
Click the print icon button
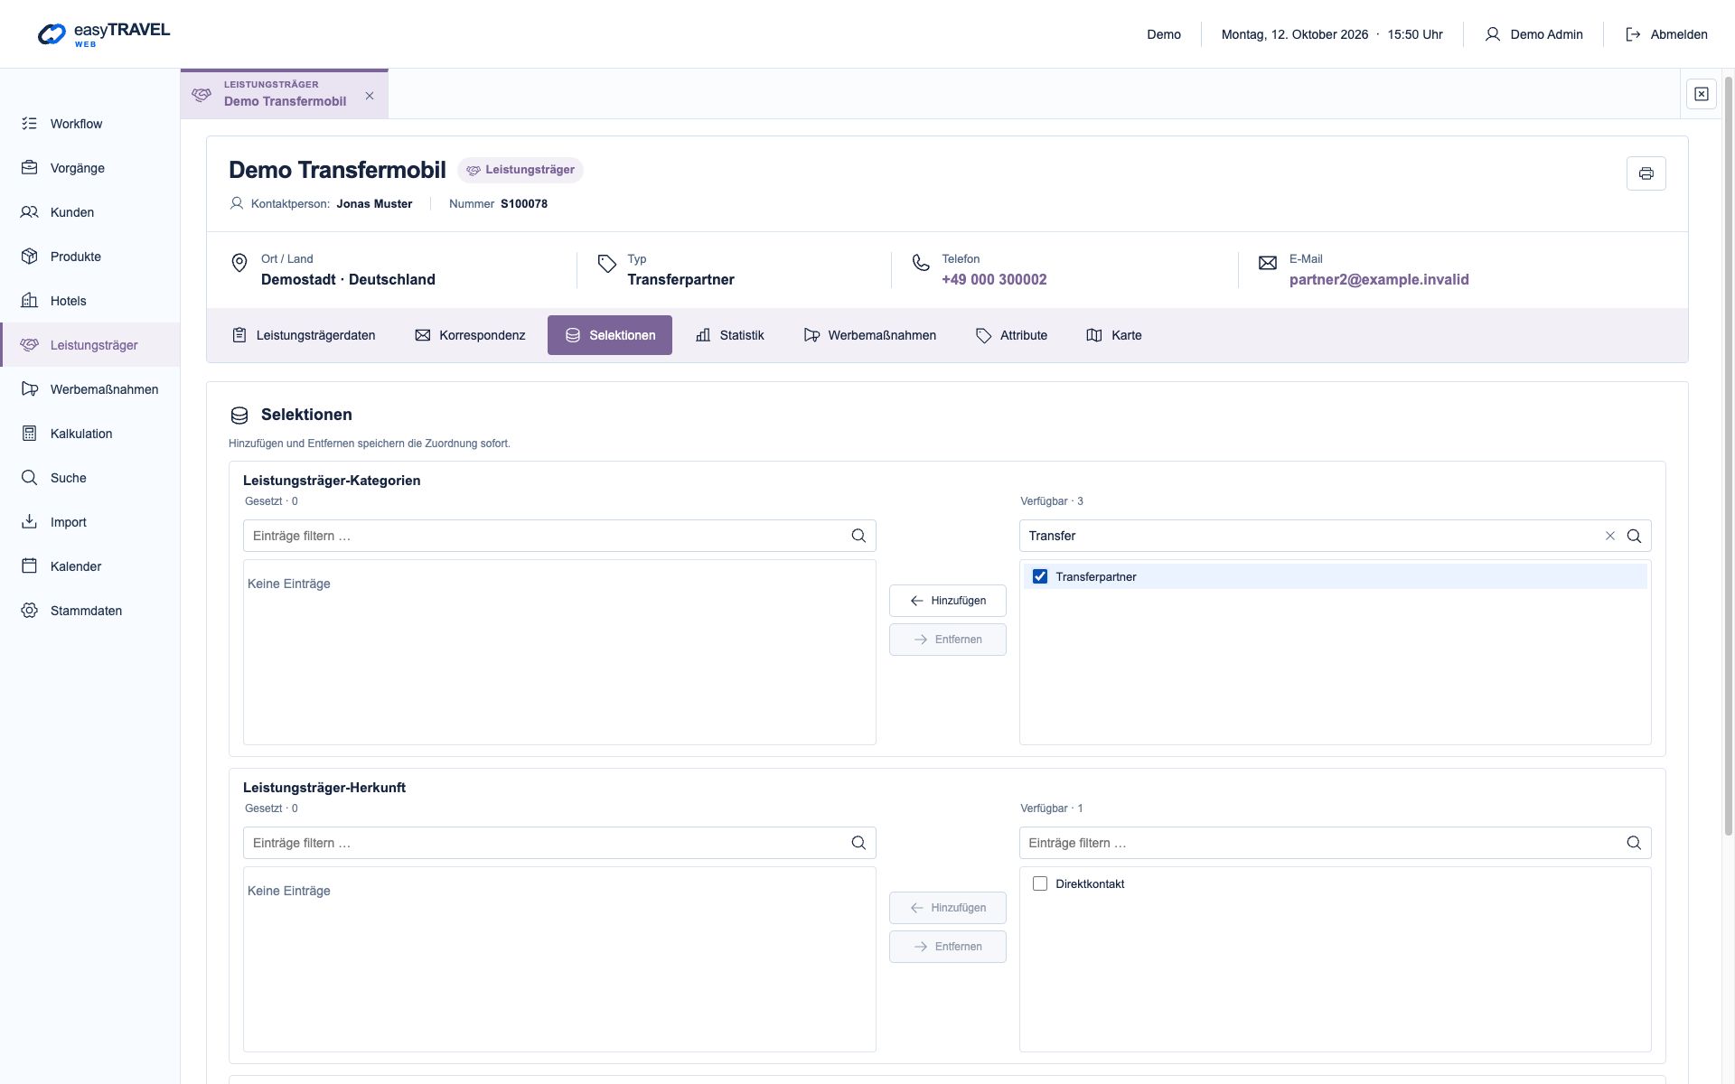tap(1646, 173)
